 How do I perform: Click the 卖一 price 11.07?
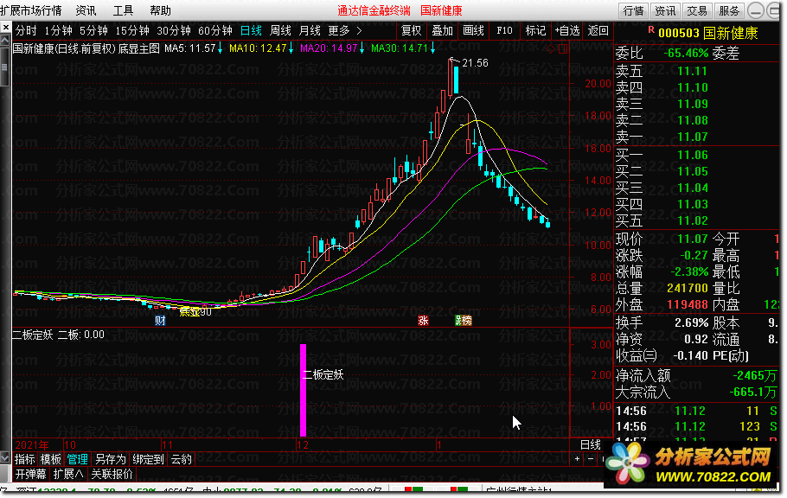pos(693,137)
